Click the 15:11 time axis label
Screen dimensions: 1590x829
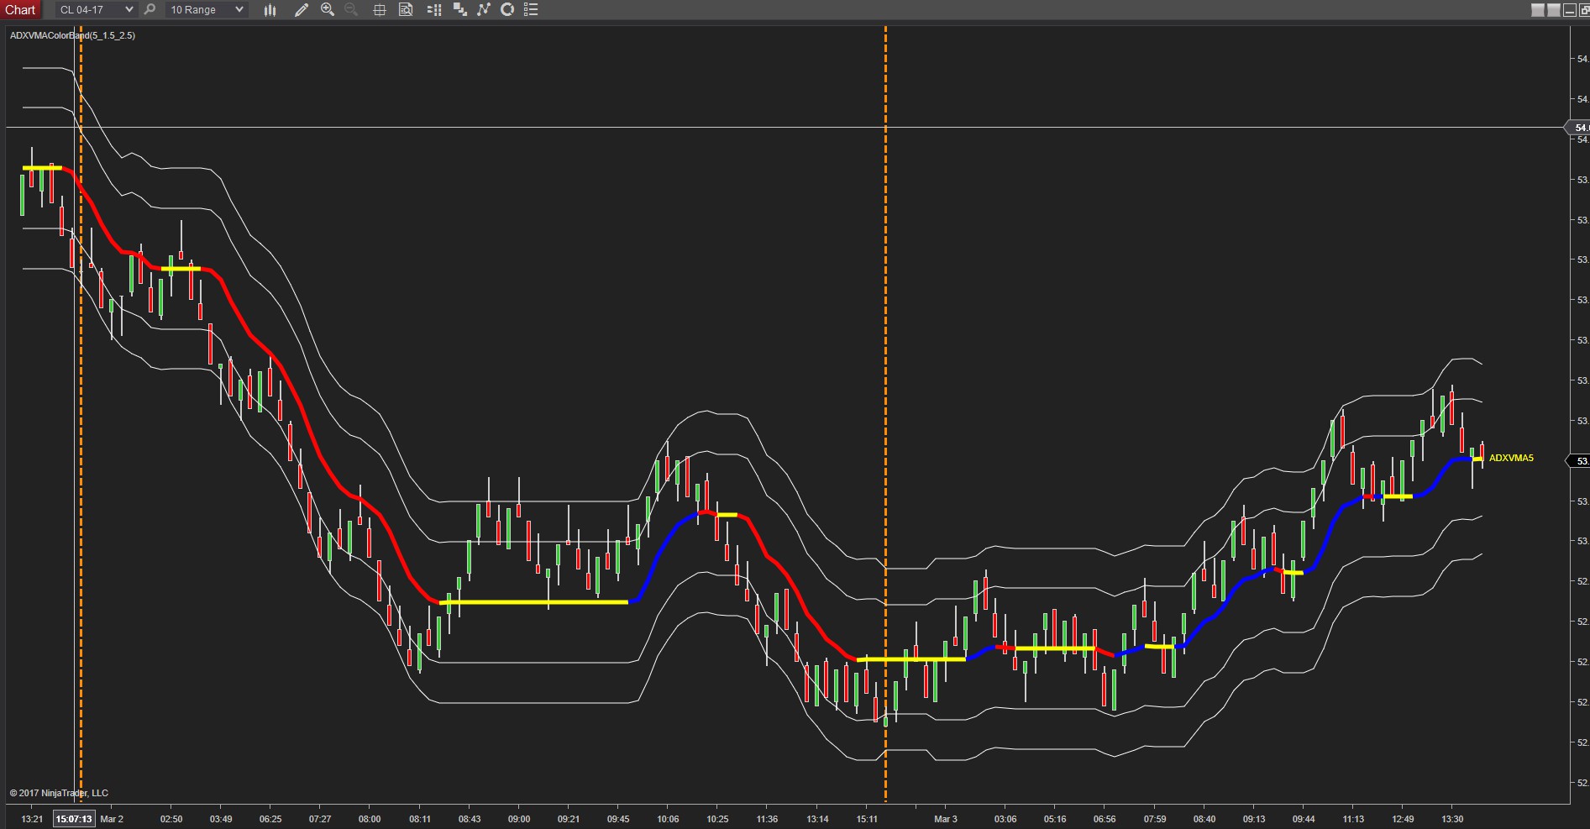867,819
